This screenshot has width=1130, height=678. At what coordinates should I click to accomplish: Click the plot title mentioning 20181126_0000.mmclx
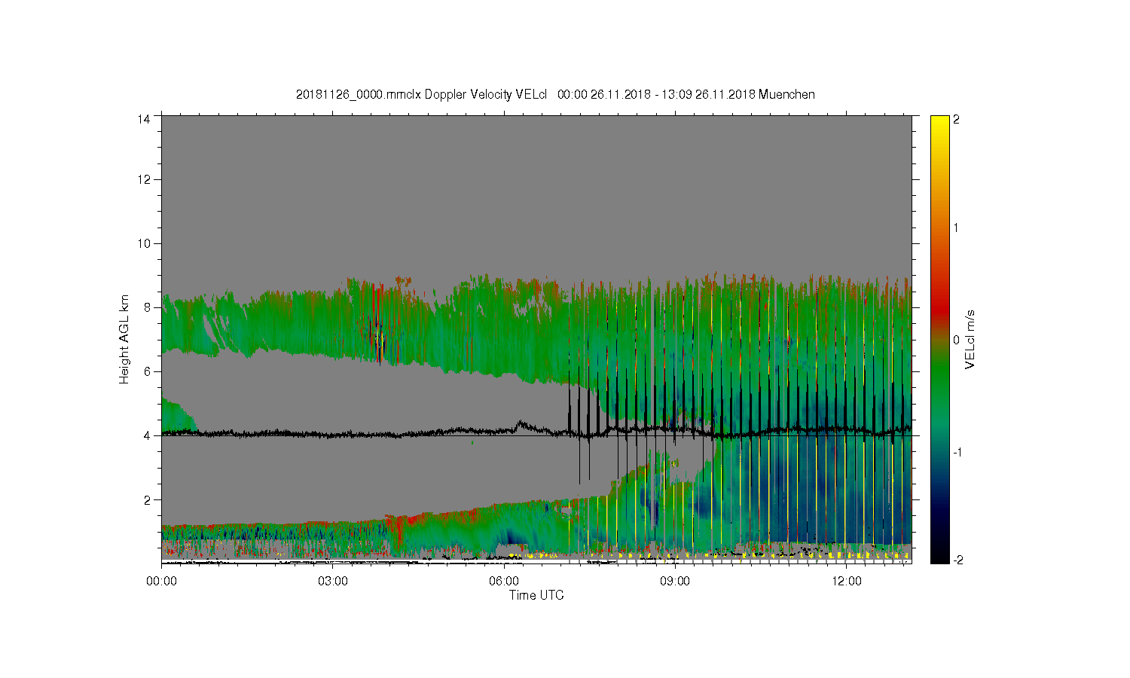click(555, 94)
